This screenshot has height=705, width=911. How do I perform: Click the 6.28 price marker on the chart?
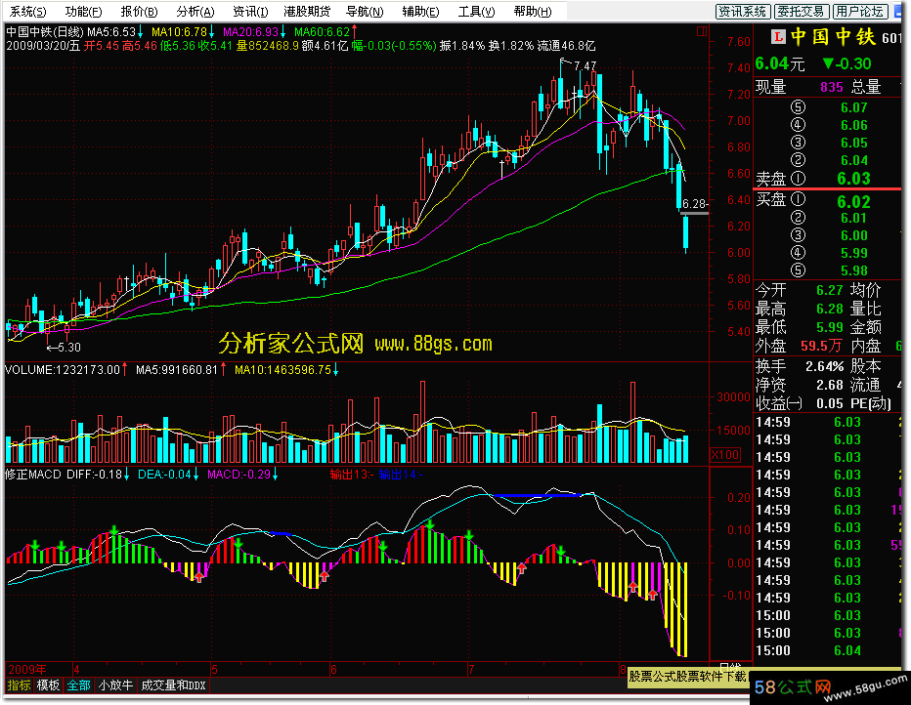[694, 204]
